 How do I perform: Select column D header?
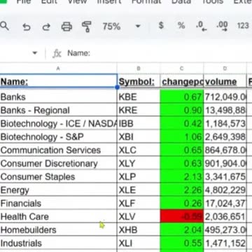point(225,69)
